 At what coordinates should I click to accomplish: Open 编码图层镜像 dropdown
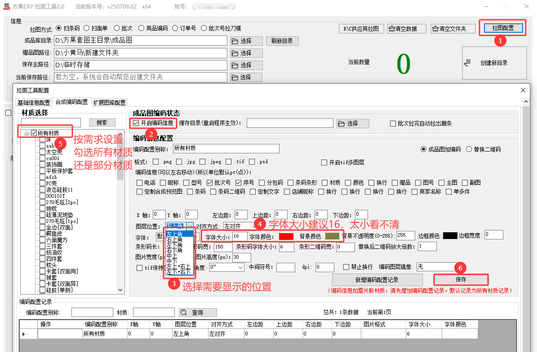(437, 267)
